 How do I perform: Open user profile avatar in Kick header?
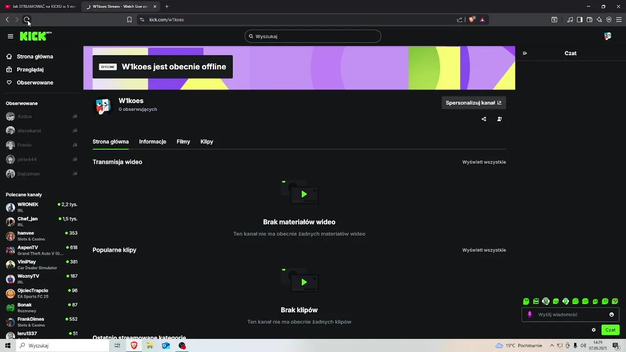click(x=607, y=36)
